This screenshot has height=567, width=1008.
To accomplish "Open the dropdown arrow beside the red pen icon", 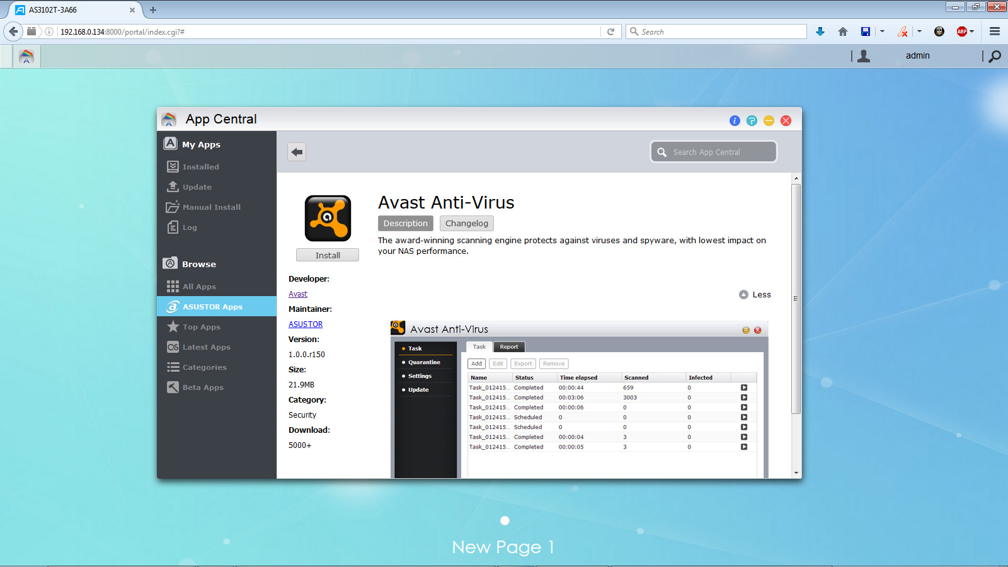I will (x=919, y=31).
